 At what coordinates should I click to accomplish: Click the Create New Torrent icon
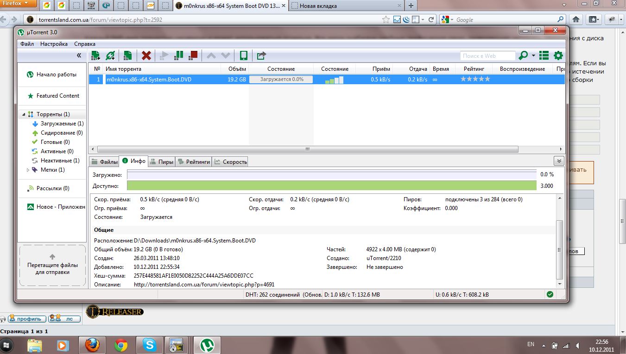click(127, 56)
